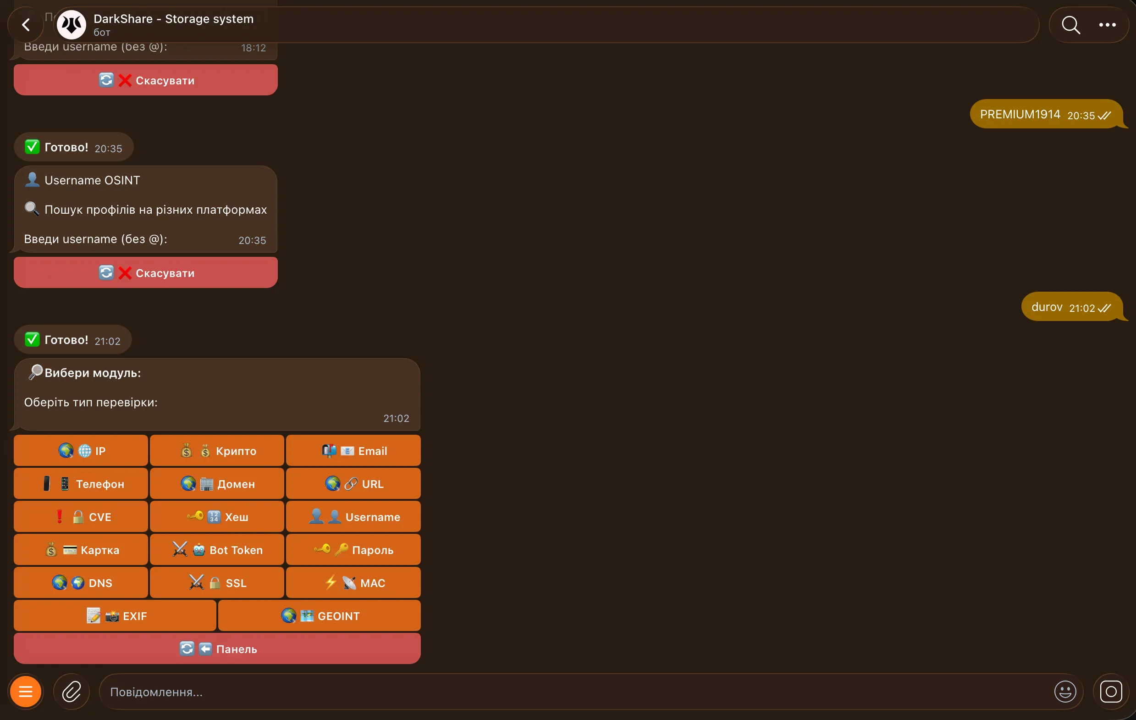
Task: Select the SSL module
Action: (x=217, y=583)
